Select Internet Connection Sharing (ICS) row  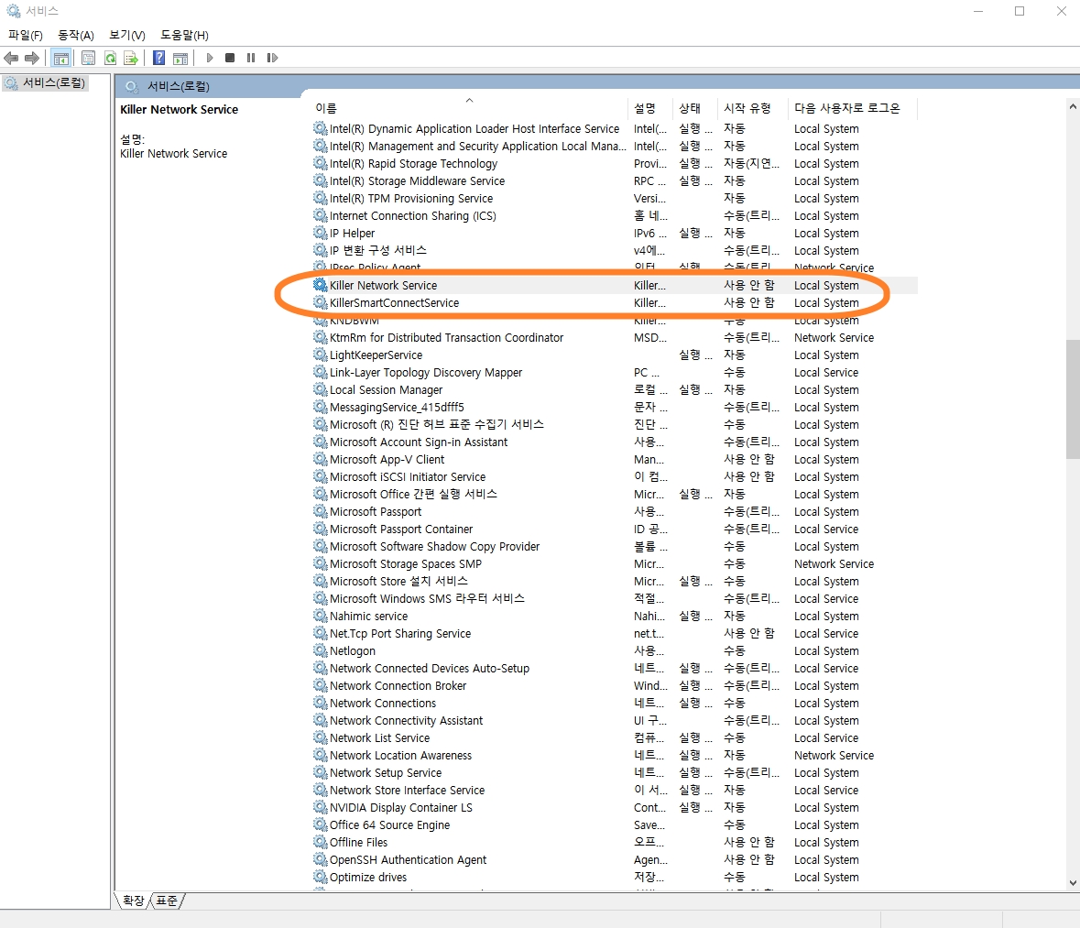pos(615,215)
